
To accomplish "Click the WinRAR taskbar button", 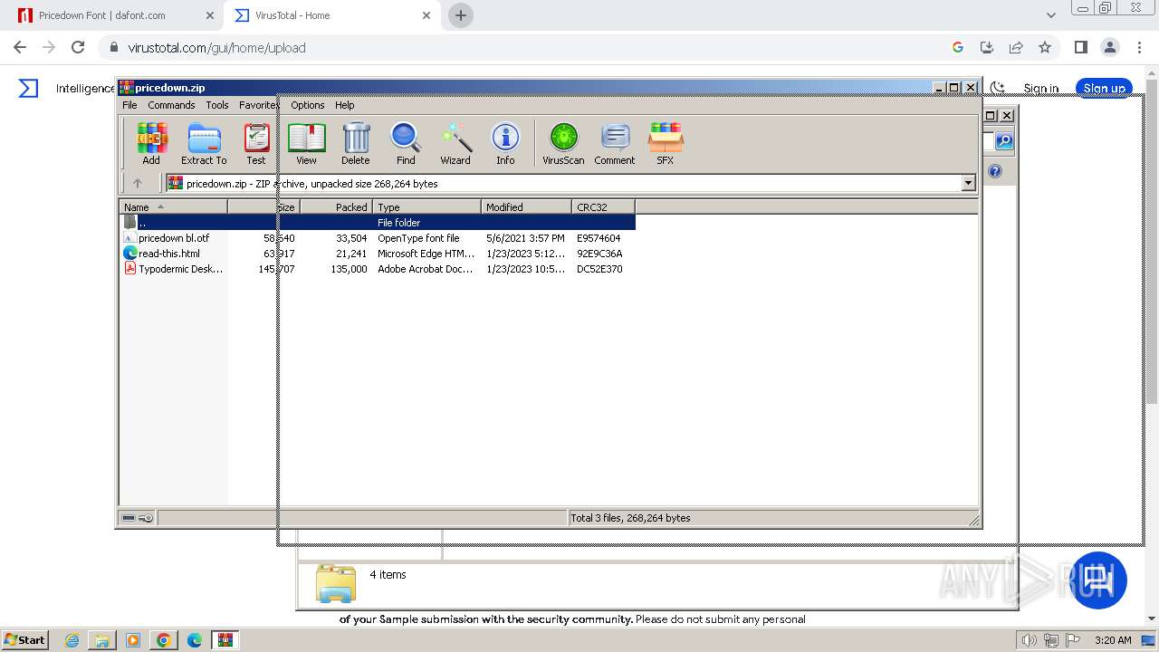I will tap(225, 640).
